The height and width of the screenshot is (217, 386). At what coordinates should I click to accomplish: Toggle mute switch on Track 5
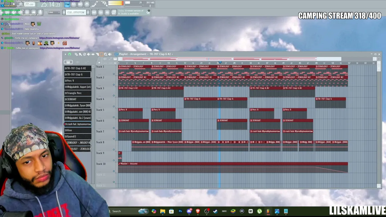[114, 117]
